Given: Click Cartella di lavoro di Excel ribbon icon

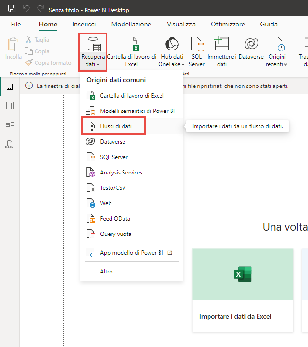Looking at the screenshot, I should pyautogui.click(x=132, y=44).
